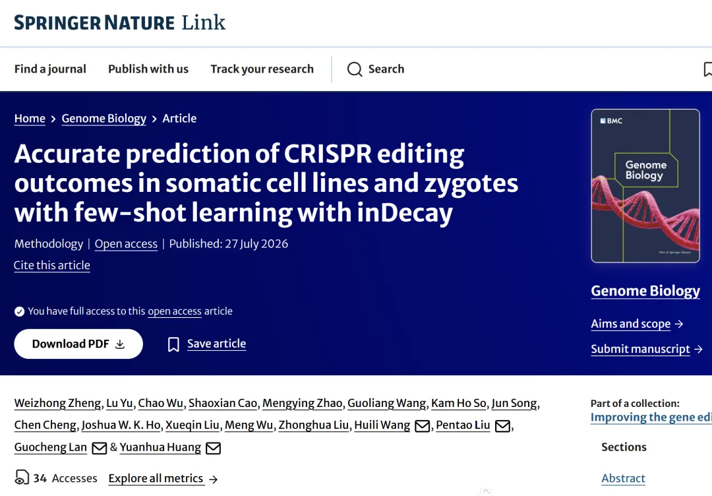Click the Springer Nature Link logo

119,22
